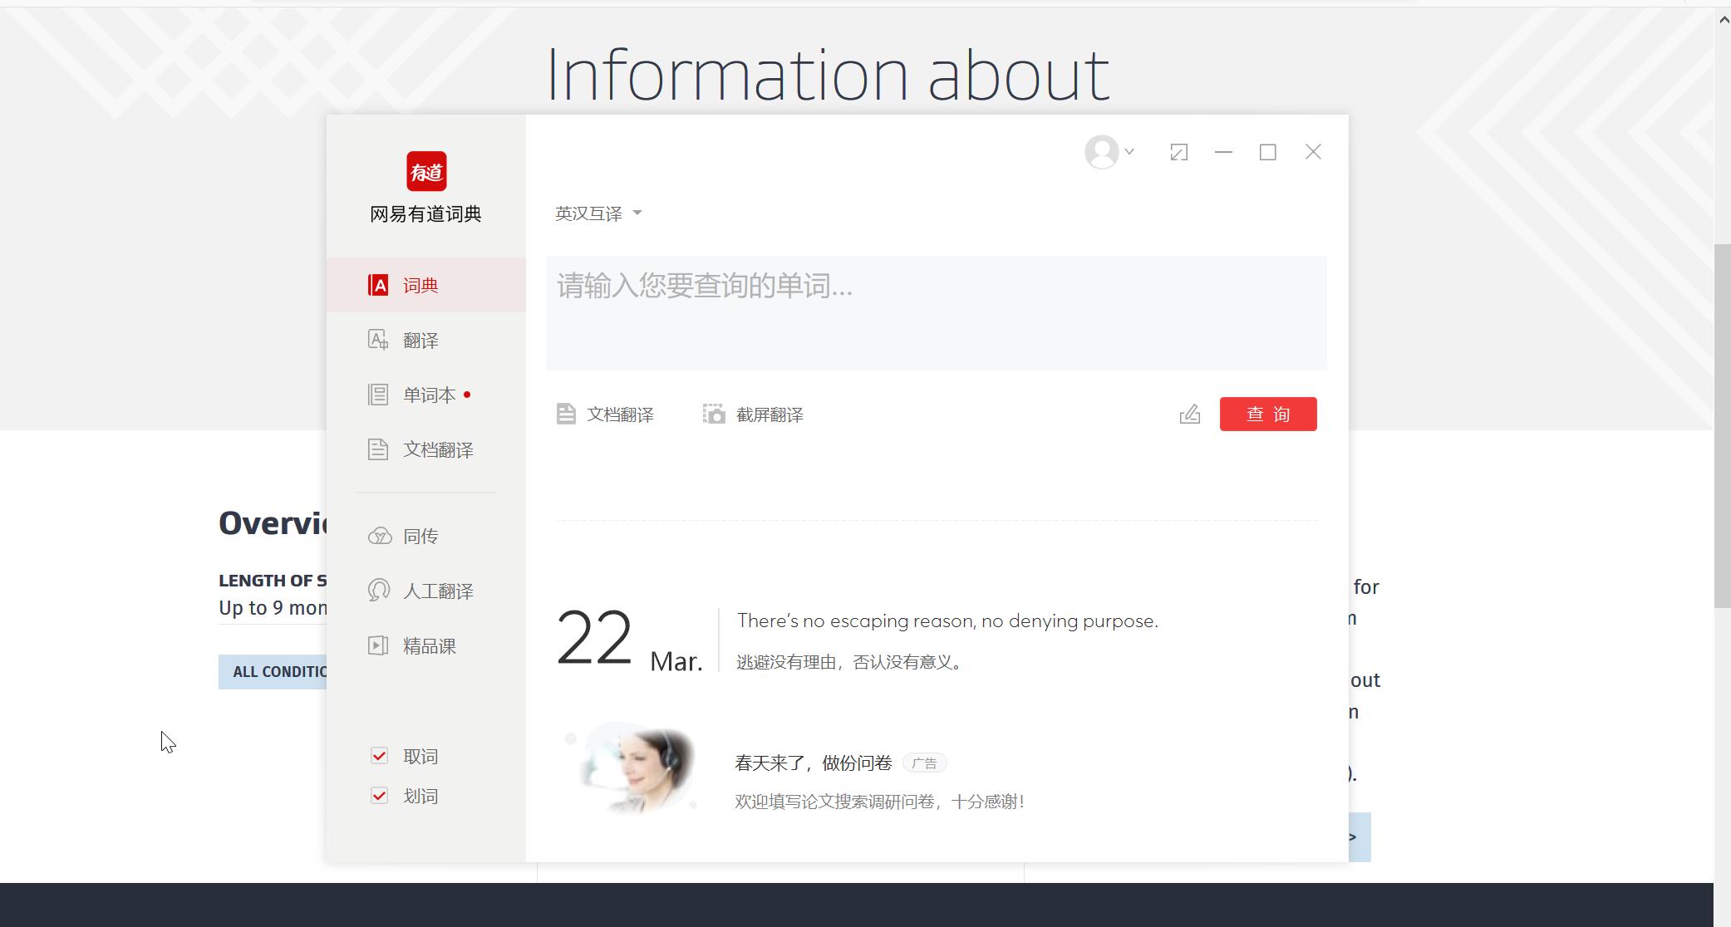Image resolution: width=1731 pixels, height=927 pixels.
Task: Open the 精品课 courses section
Action: pyautogui.click(x=429, y=645)
